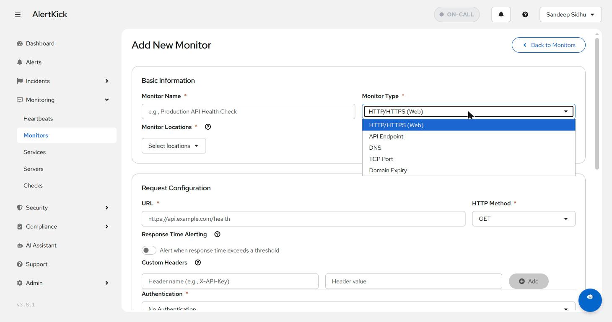Collapse the Monitoring submenu chevron

(x=106, y=100)
